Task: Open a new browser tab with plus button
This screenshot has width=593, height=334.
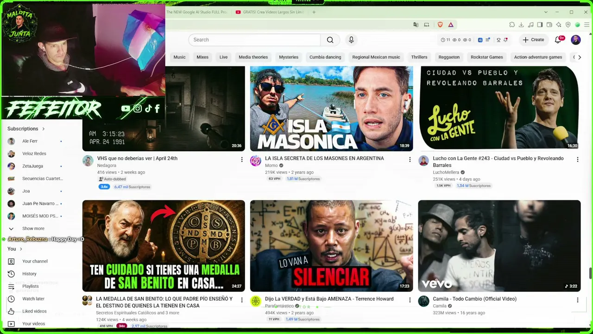Action: pyautogui.click(x=314, y=12)
